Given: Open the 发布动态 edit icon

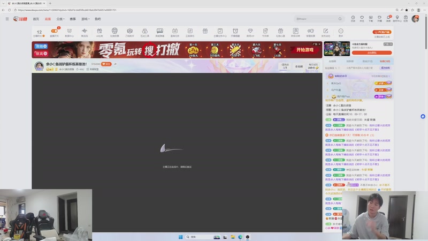Looking at the screenshot, I should click(326, 32).
